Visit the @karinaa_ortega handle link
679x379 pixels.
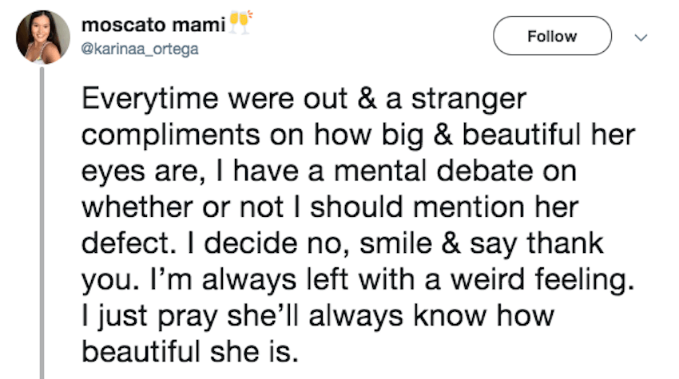point(140,49)
